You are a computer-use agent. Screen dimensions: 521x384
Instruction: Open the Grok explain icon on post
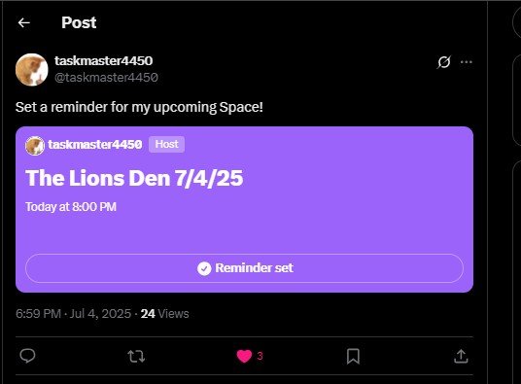[444, 62]
